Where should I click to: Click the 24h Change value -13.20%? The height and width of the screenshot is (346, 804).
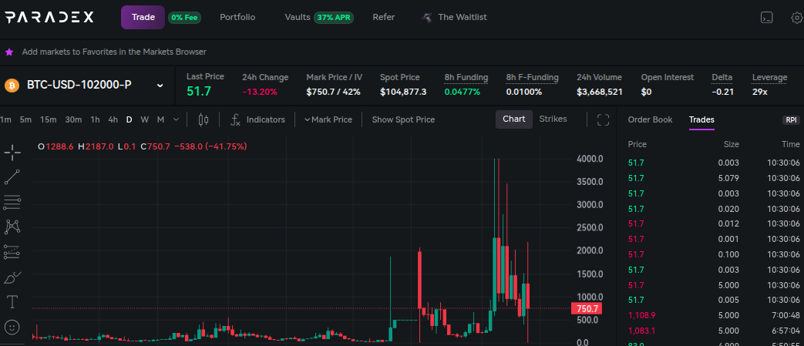pos(260,92)
